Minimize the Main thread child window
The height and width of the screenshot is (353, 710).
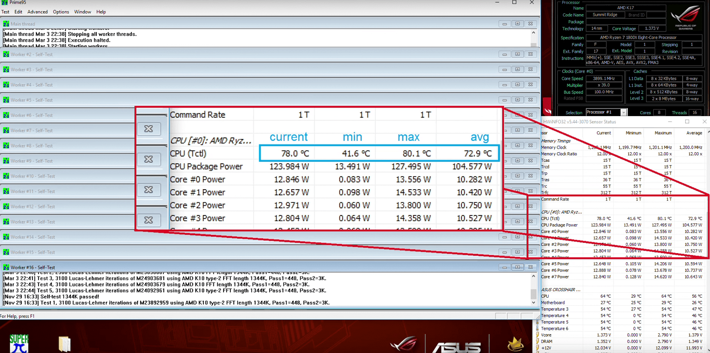505,24
